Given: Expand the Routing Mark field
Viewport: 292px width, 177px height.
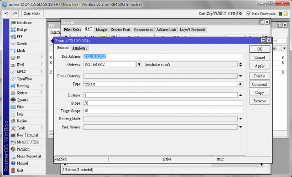Looking at the screenshot, I should tap(240, 119).
